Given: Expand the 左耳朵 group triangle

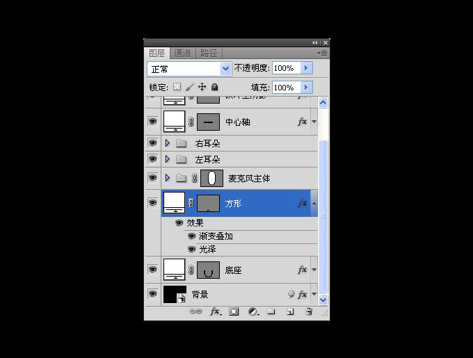Looking at the screenshot, I should point(168,158).
